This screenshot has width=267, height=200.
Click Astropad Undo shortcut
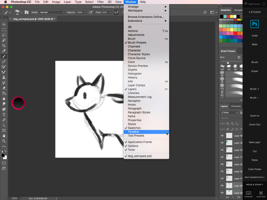(254, 35)
